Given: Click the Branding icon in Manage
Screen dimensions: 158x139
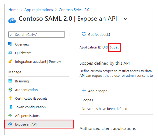Looking at the screenshot, I should click(x=10, y=81).
